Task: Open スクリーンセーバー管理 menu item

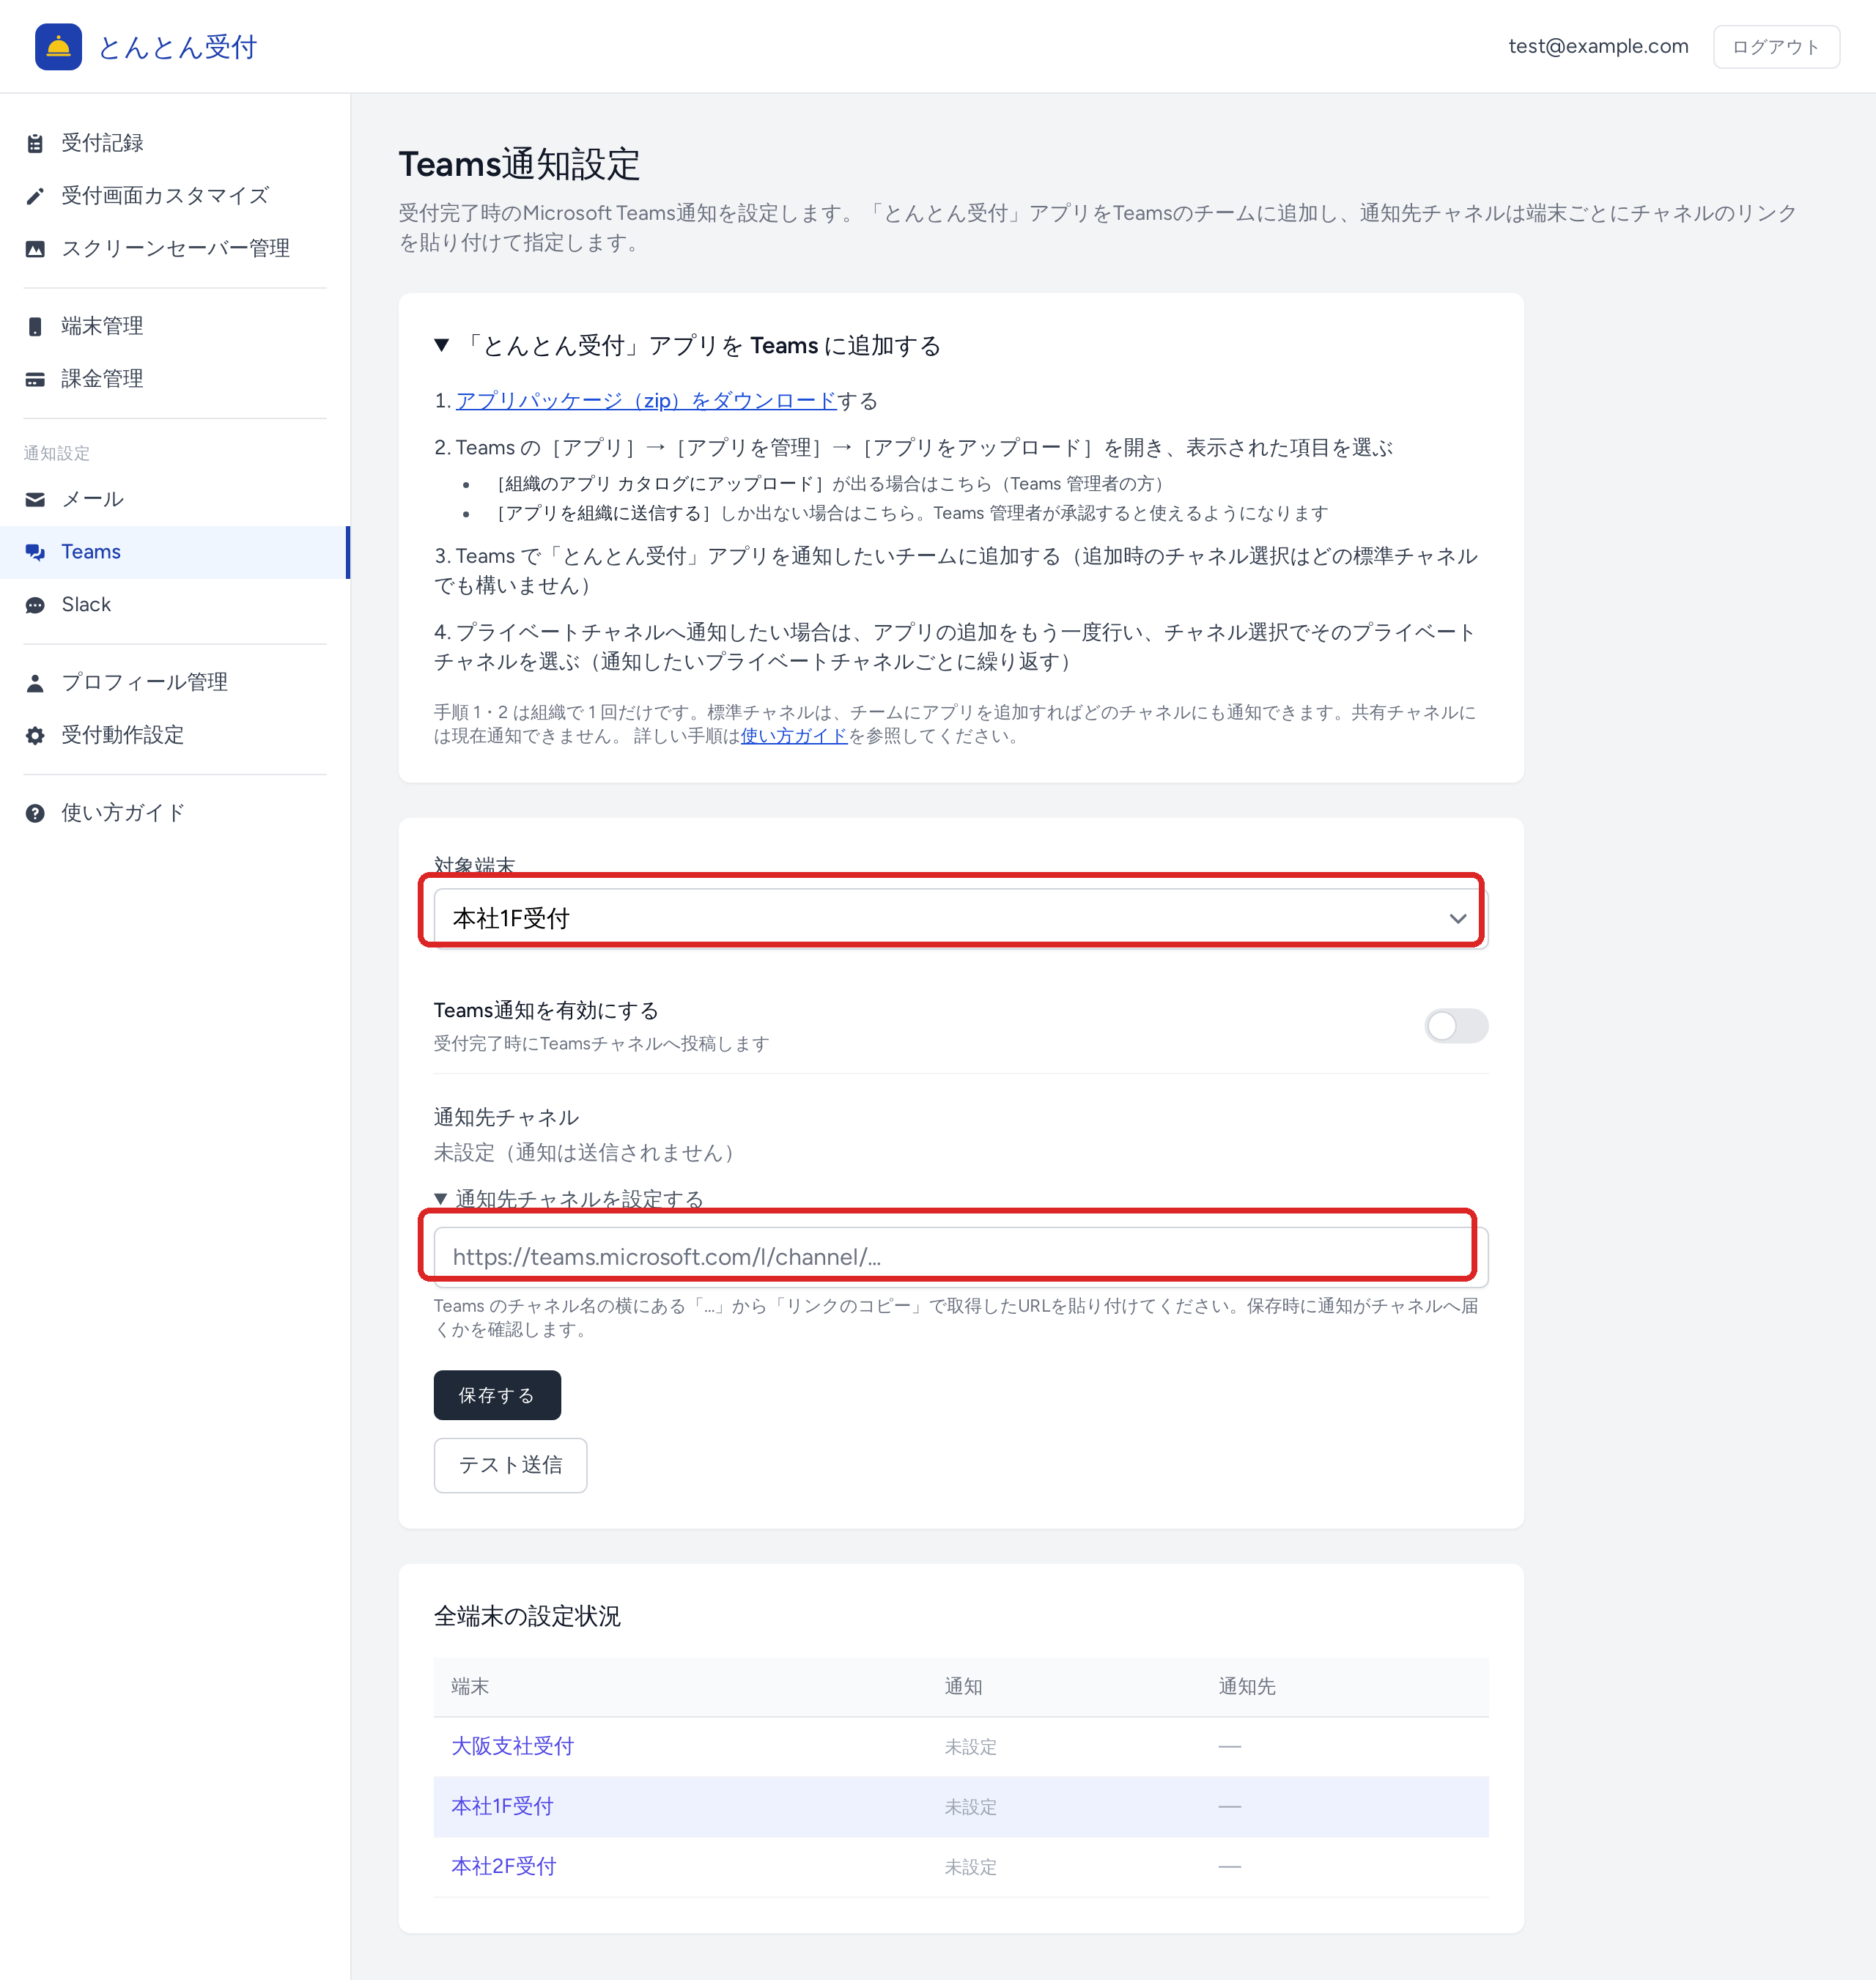Action: [174, 249]
